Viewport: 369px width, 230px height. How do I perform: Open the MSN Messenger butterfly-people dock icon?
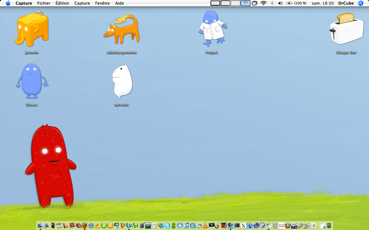pyautogui.click(x=161, y=225)
